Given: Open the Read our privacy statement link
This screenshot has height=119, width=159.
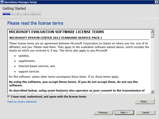Looking at the screenshot, I should (22, 102).
